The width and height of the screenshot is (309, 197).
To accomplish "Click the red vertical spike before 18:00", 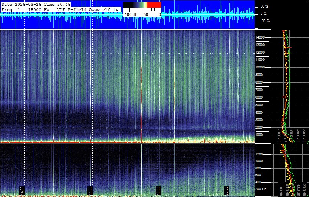I will tap(141, 104).
